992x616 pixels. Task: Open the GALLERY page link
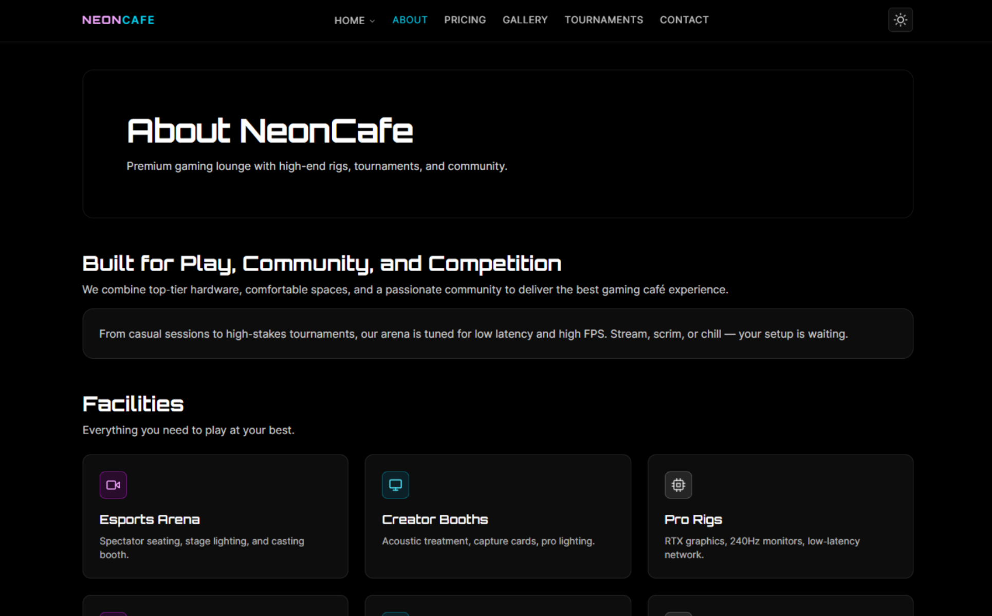[525, 20]
